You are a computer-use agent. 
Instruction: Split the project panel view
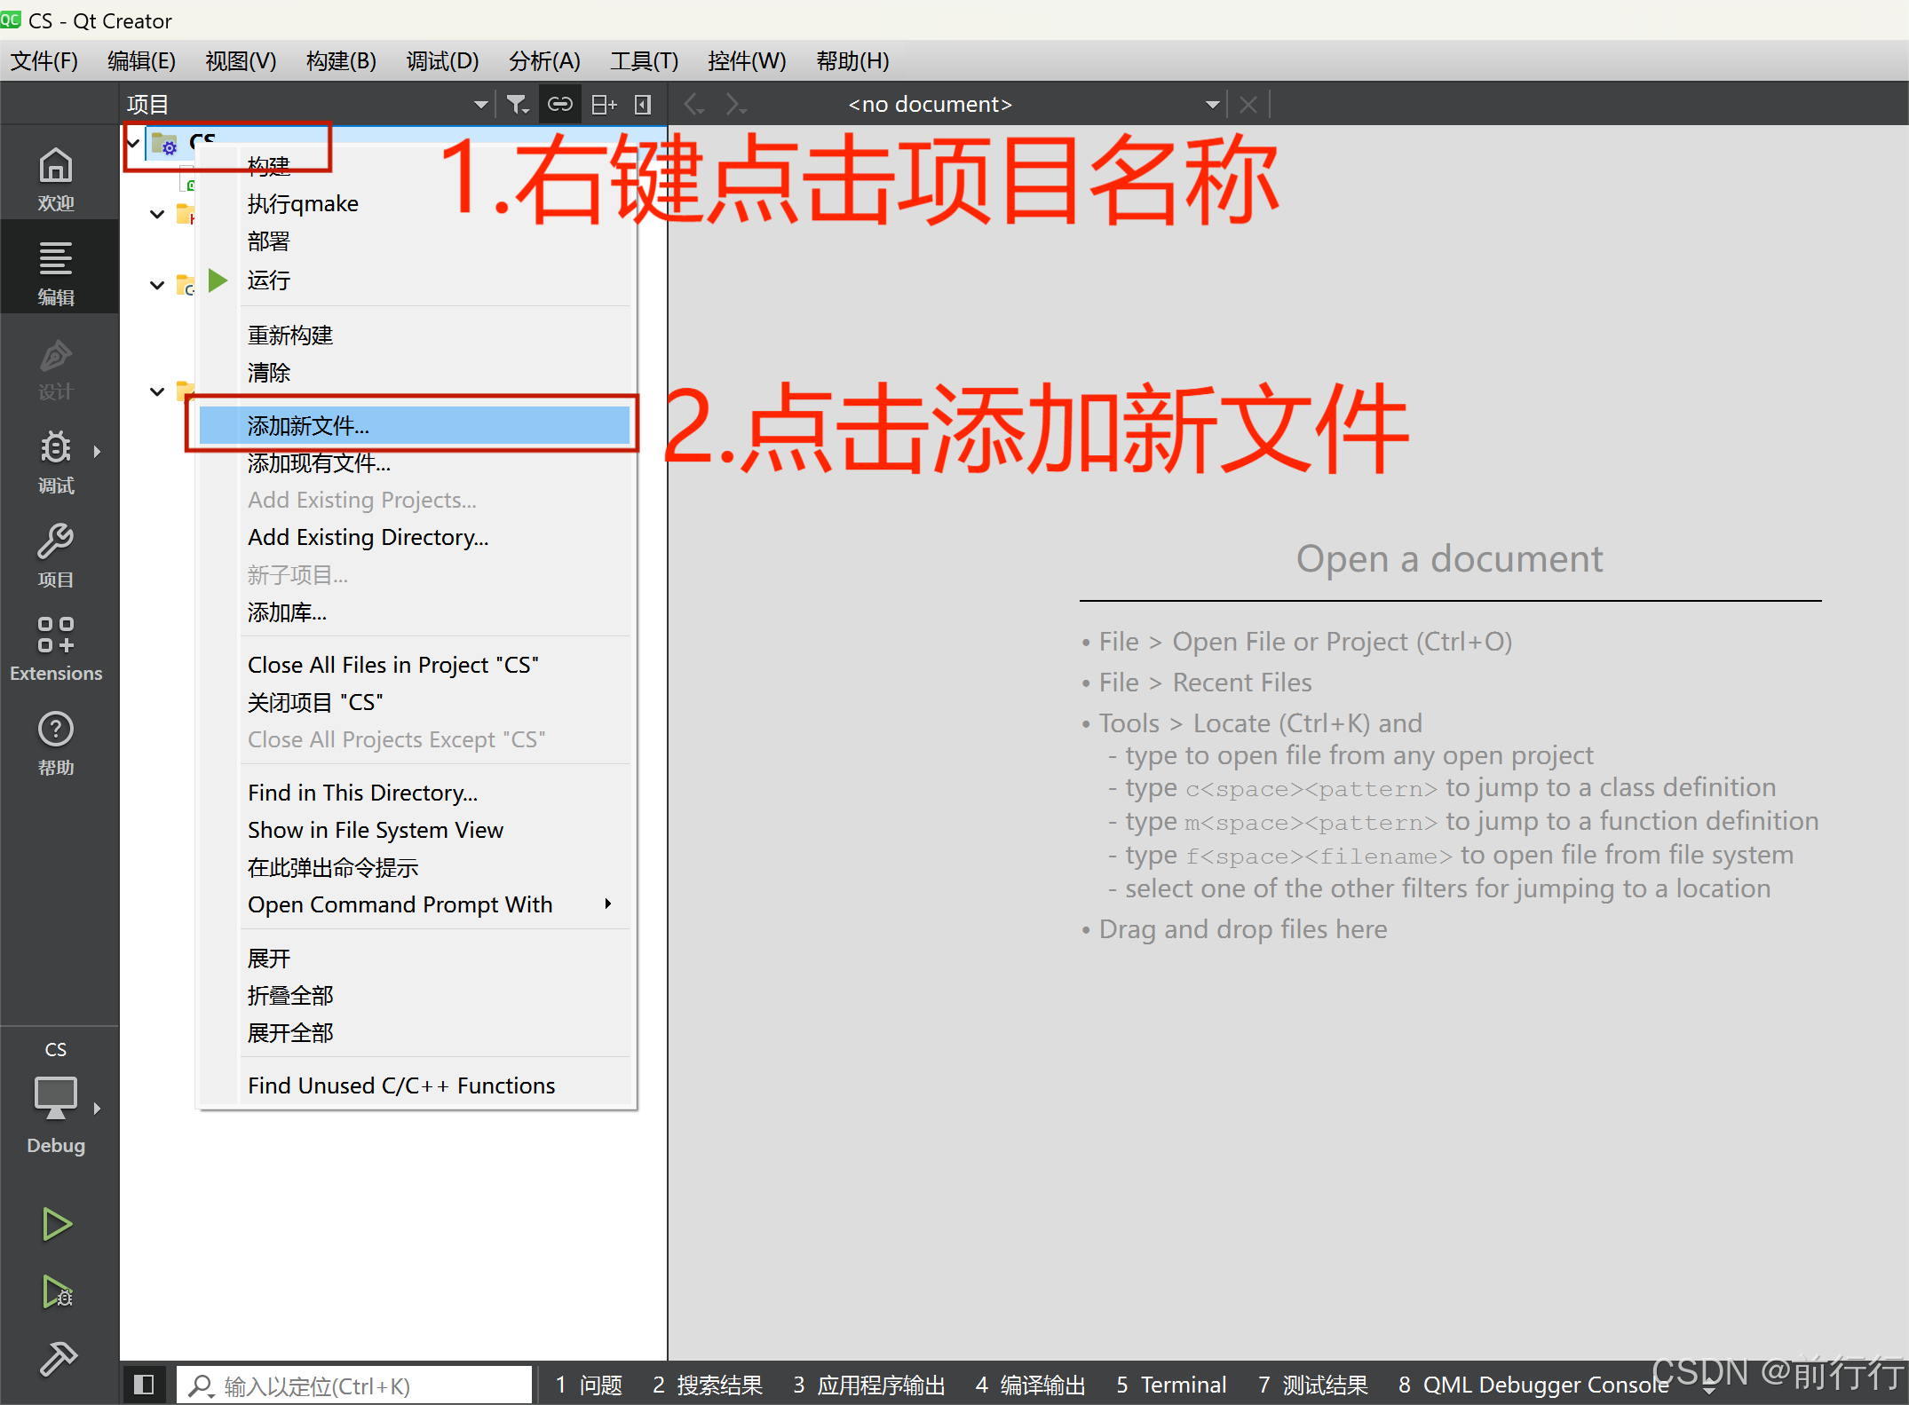click(603, 104)
